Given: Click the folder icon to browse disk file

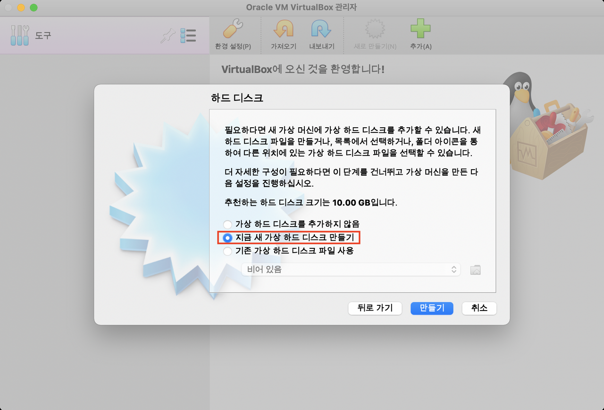Looking at the screenshot, I should pyautogui.click(x=475, y=270).
